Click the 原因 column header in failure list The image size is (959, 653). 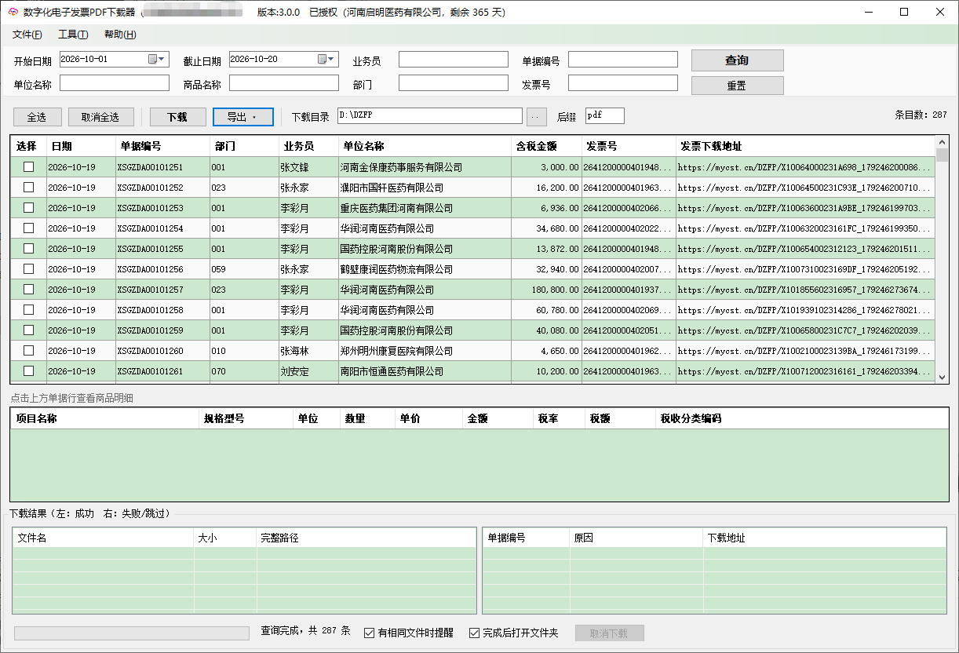(636, 538)
